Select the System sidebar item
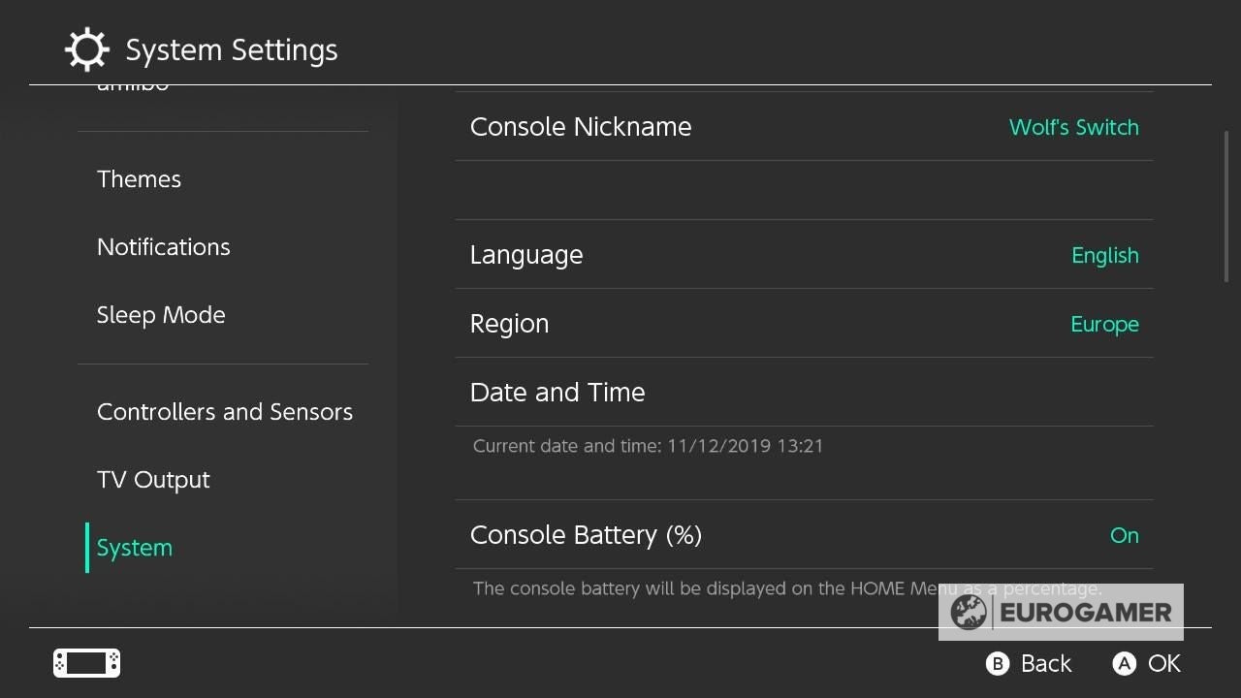This screenshot has width=1241, height=698. [135, 548]
